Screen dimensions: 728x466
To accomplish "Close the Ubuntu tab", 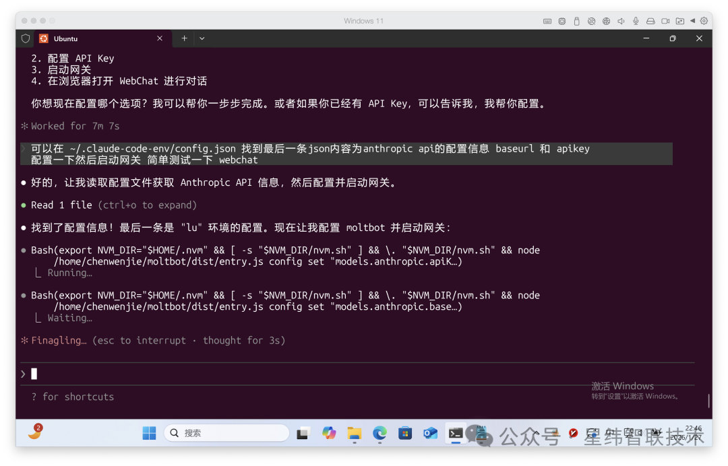I will tap(160, 38).
